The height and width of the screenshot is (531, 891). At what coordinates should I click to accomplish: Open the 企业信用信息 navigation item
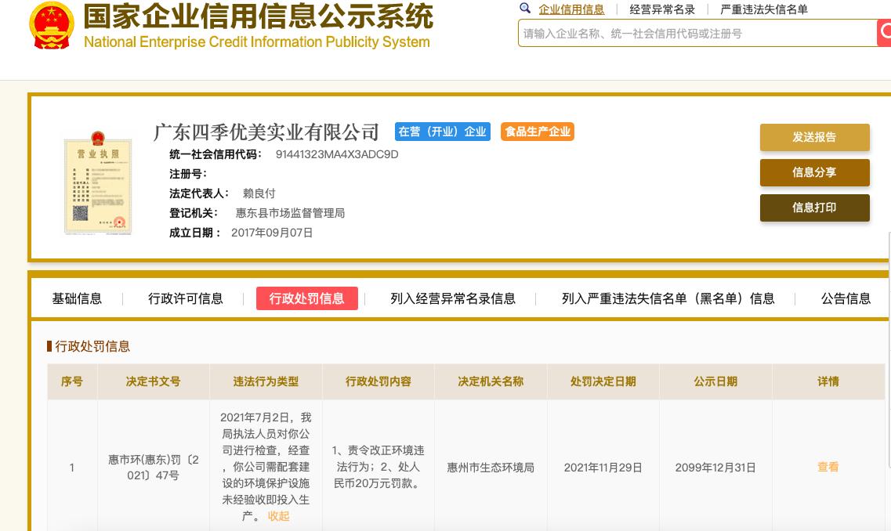571,9
